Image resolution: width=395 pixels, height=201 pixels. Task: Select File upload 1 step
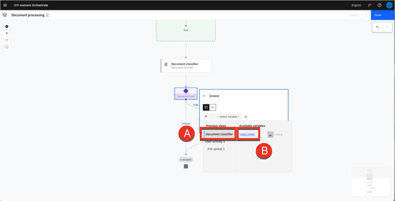click(216, 149)
